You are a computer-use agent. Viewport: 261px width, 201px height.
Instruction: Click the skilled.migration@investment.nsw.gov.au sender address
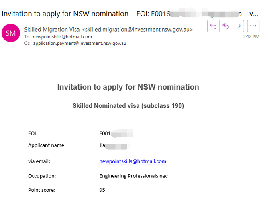coord(137,30)
